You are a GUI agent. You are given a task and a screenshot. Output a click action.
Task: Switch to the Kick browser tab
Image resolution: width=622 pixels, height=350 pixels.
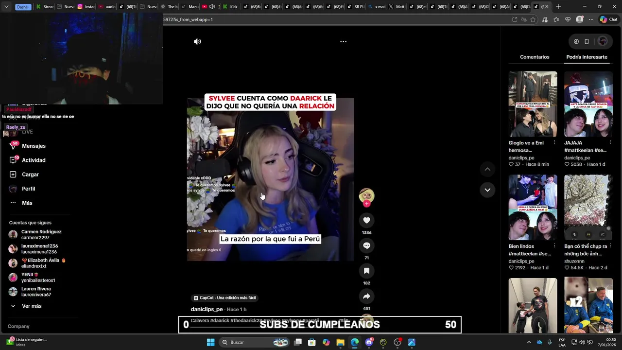230,6
